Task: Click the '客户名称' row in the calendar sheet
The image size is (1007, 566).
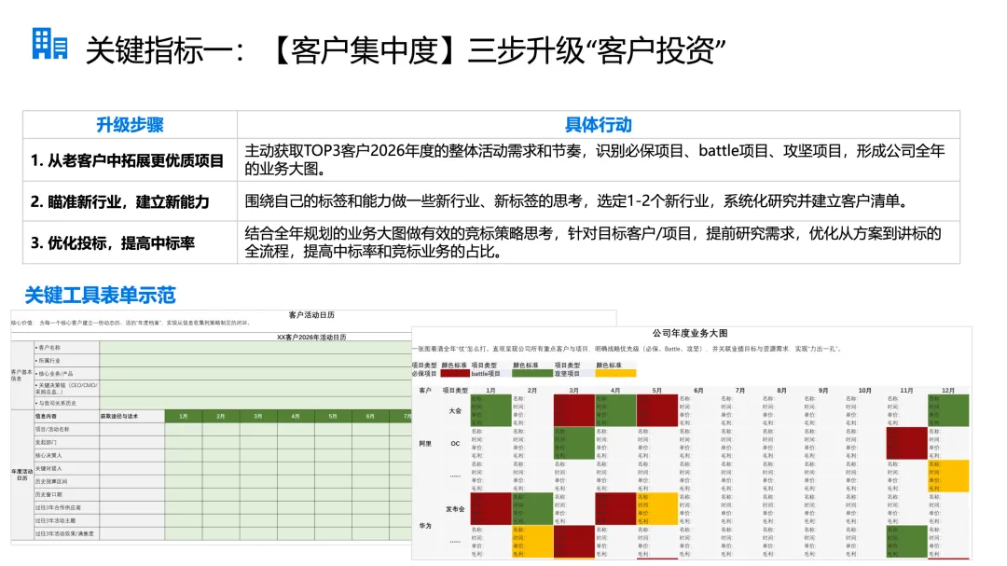Action: coord(222,348)
